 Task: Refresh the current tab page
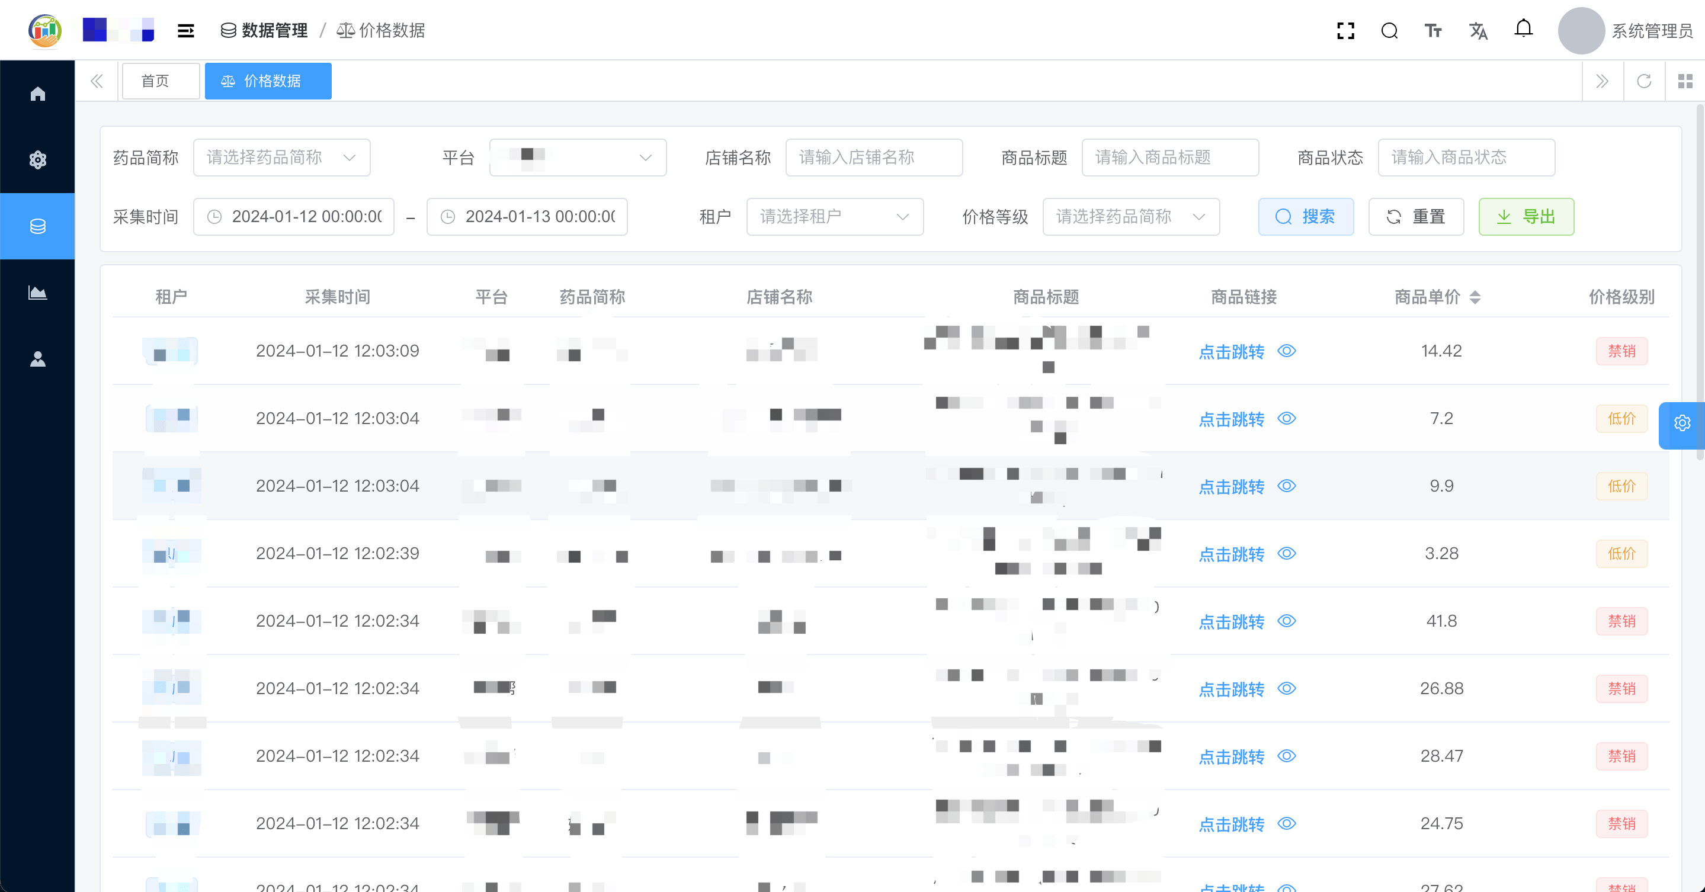point(1644,81)
